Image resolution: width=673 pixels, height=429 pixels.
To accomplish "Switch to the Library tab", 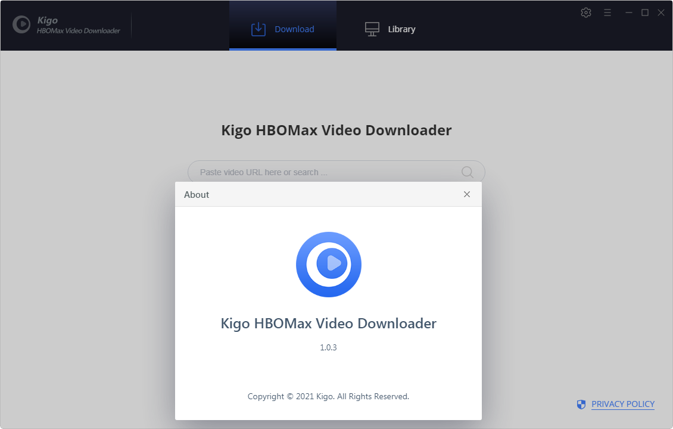I will (x=390, y=29).
